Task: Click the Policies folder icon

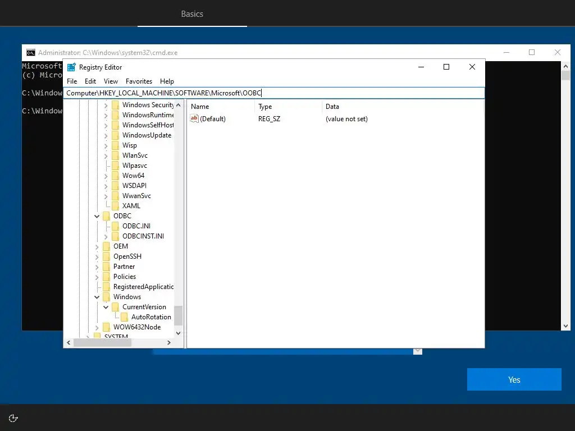Action: coord(106,277)
